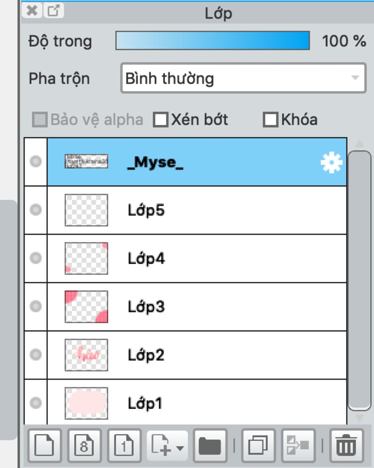Open the Pha trộn blend mode dropdown
The image size is (374, 468).
point(243,78)
